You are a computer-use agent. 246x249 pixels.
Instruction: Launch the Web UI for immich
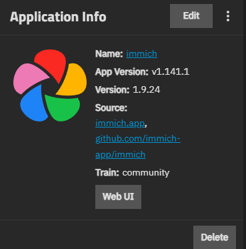[x=118, y=197]
